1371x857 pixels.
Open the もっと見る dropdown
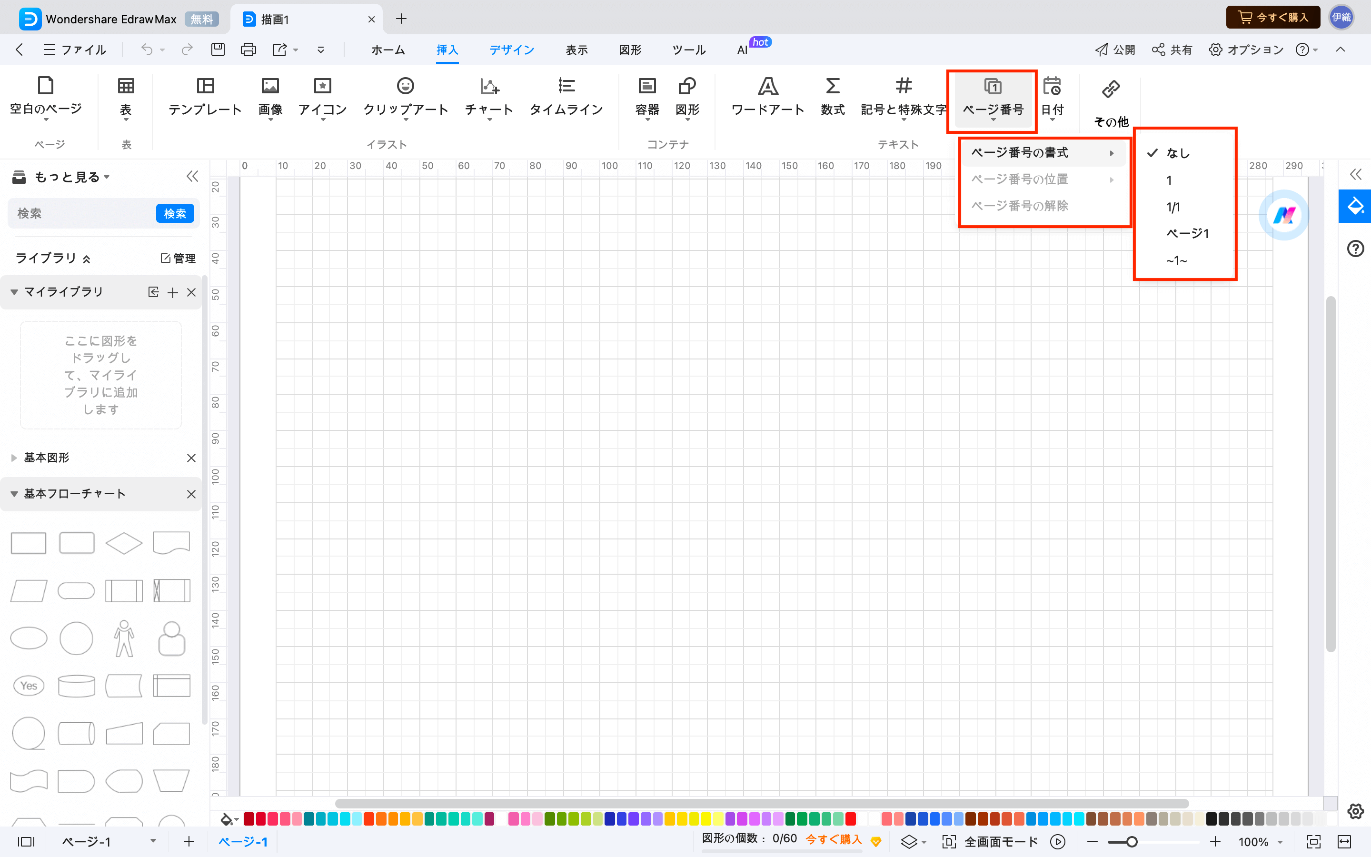(72, 178)
